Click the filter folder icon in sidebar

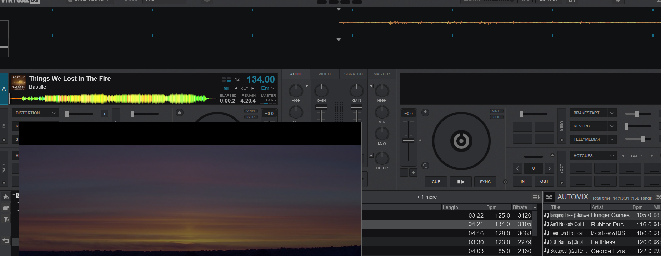6,219
